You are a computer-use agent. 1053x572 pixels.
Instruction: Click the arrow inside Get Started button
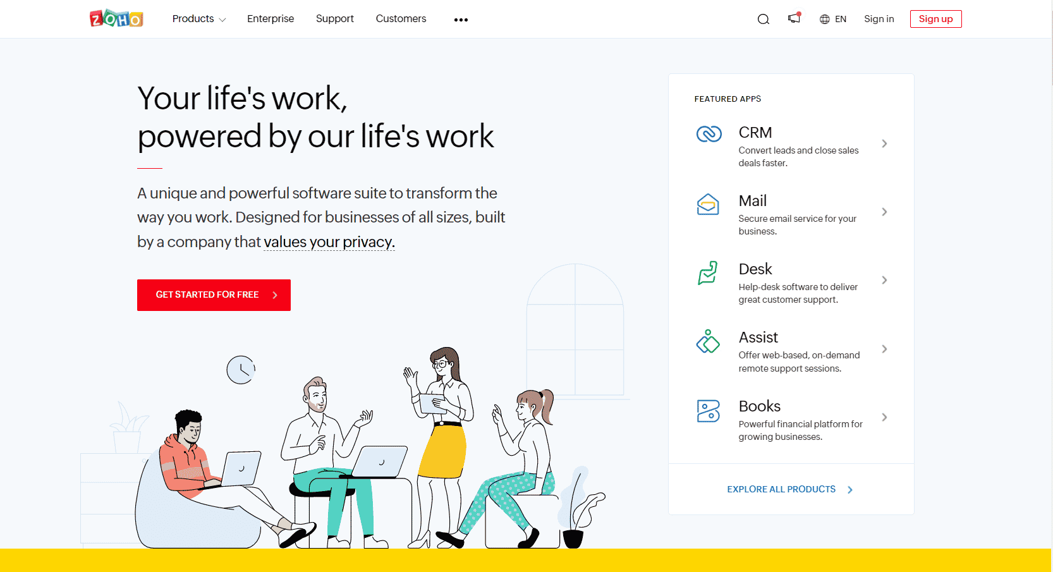275,295
